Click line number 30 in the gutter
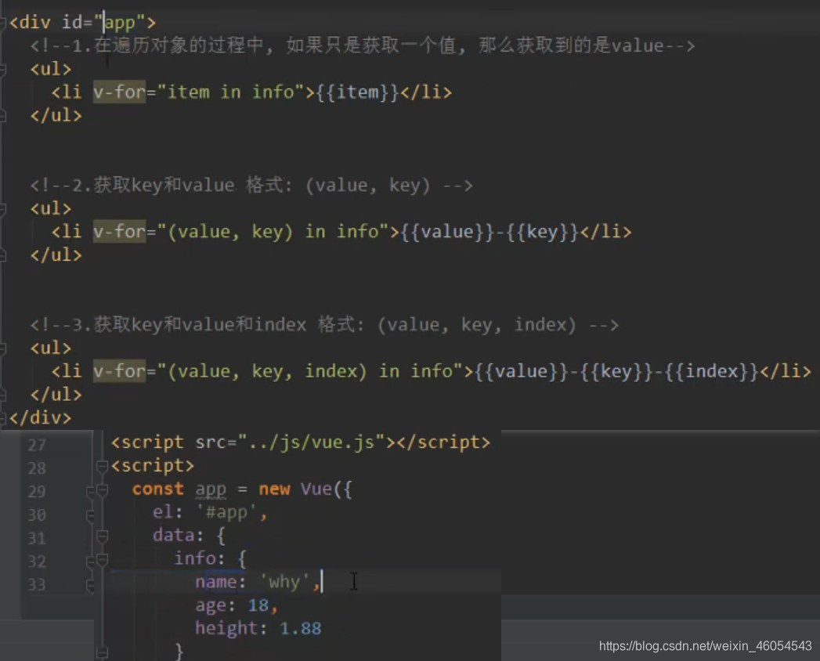The image size is (820, 661). tap(37, 515)
